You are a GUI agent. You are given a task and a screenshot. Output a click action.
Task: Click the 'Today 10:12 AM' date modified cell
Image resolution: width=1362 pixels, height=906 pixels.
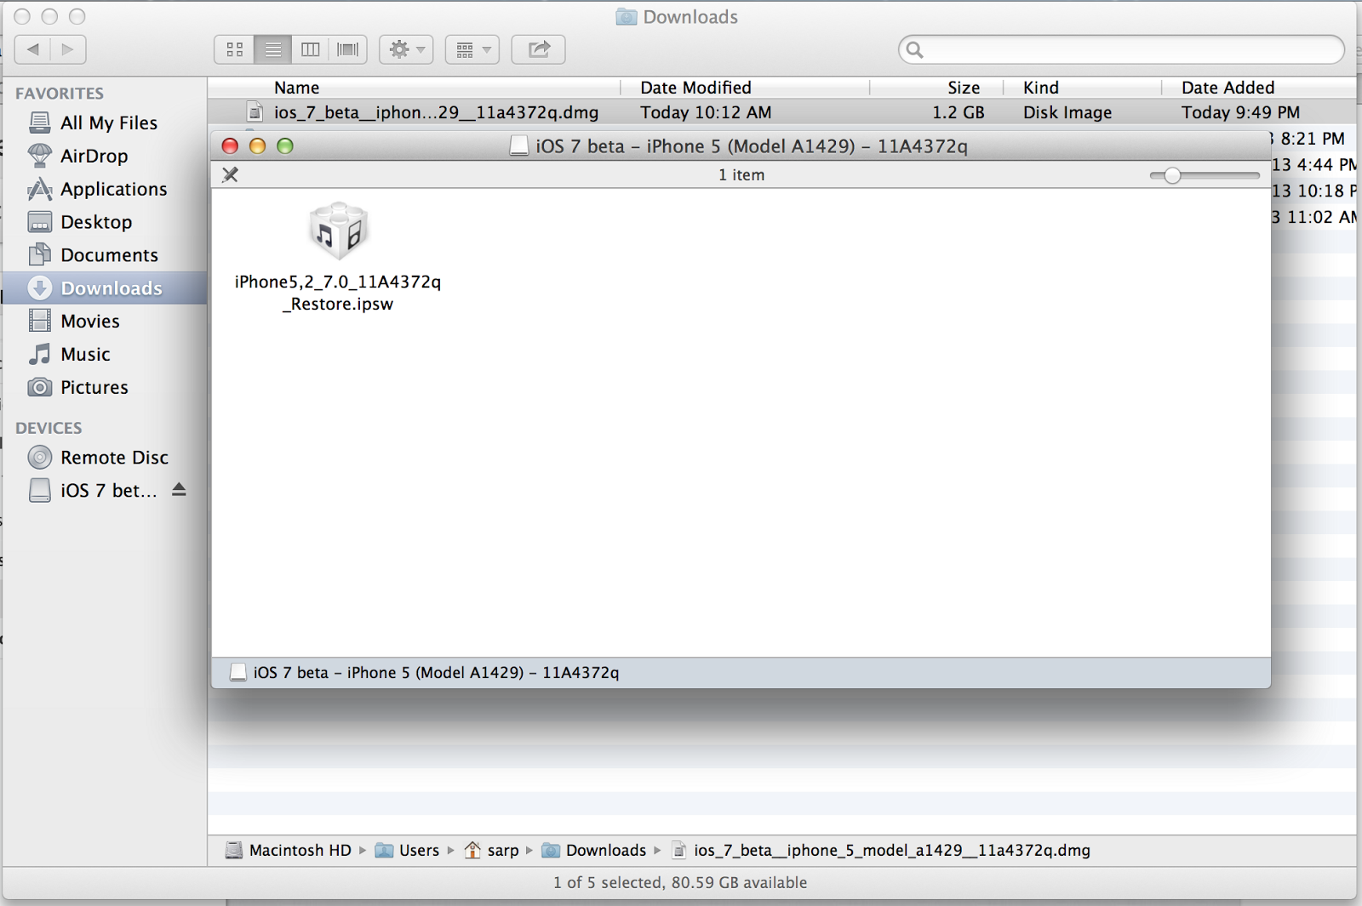click(x=706, y=112)
